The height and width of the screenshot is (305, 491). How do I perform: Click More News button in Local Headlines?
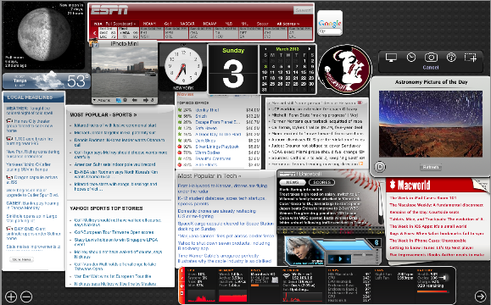click(x=21, y=259)
